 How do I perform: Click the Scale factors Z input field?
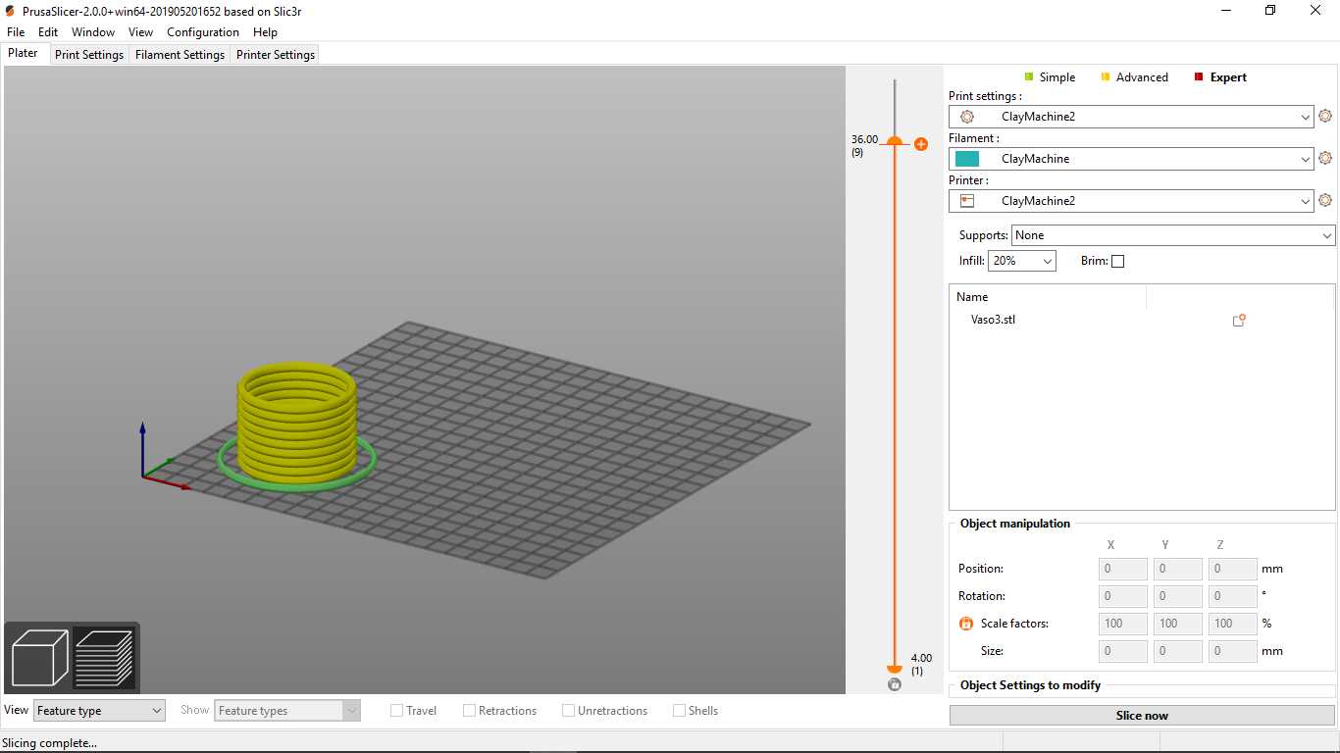pyautogui.click(x=1233, y=624)
